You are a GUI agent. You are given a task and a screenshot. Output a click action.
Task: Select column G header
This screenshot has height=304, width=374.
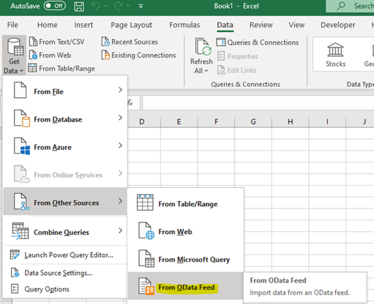click(x=253, y=122)
